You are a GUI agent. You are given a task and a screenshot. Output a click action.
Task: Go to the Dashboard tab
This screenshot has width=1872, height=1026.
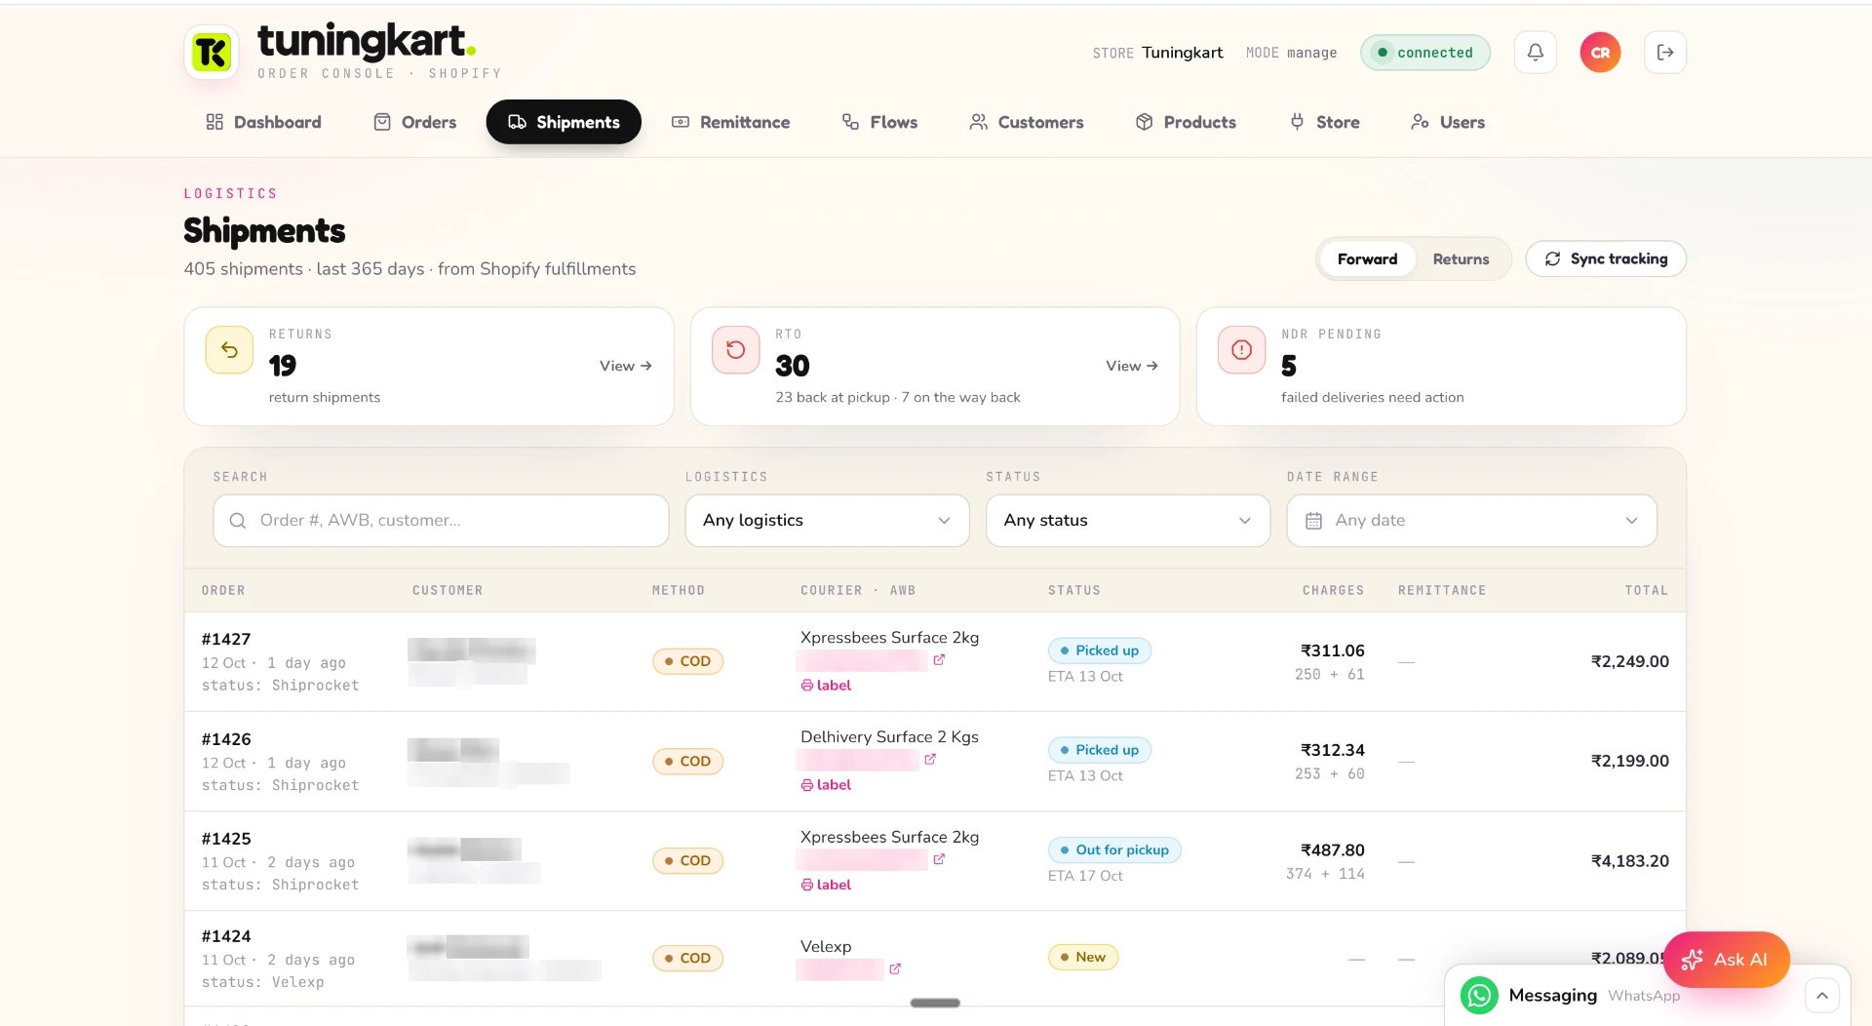263,122
